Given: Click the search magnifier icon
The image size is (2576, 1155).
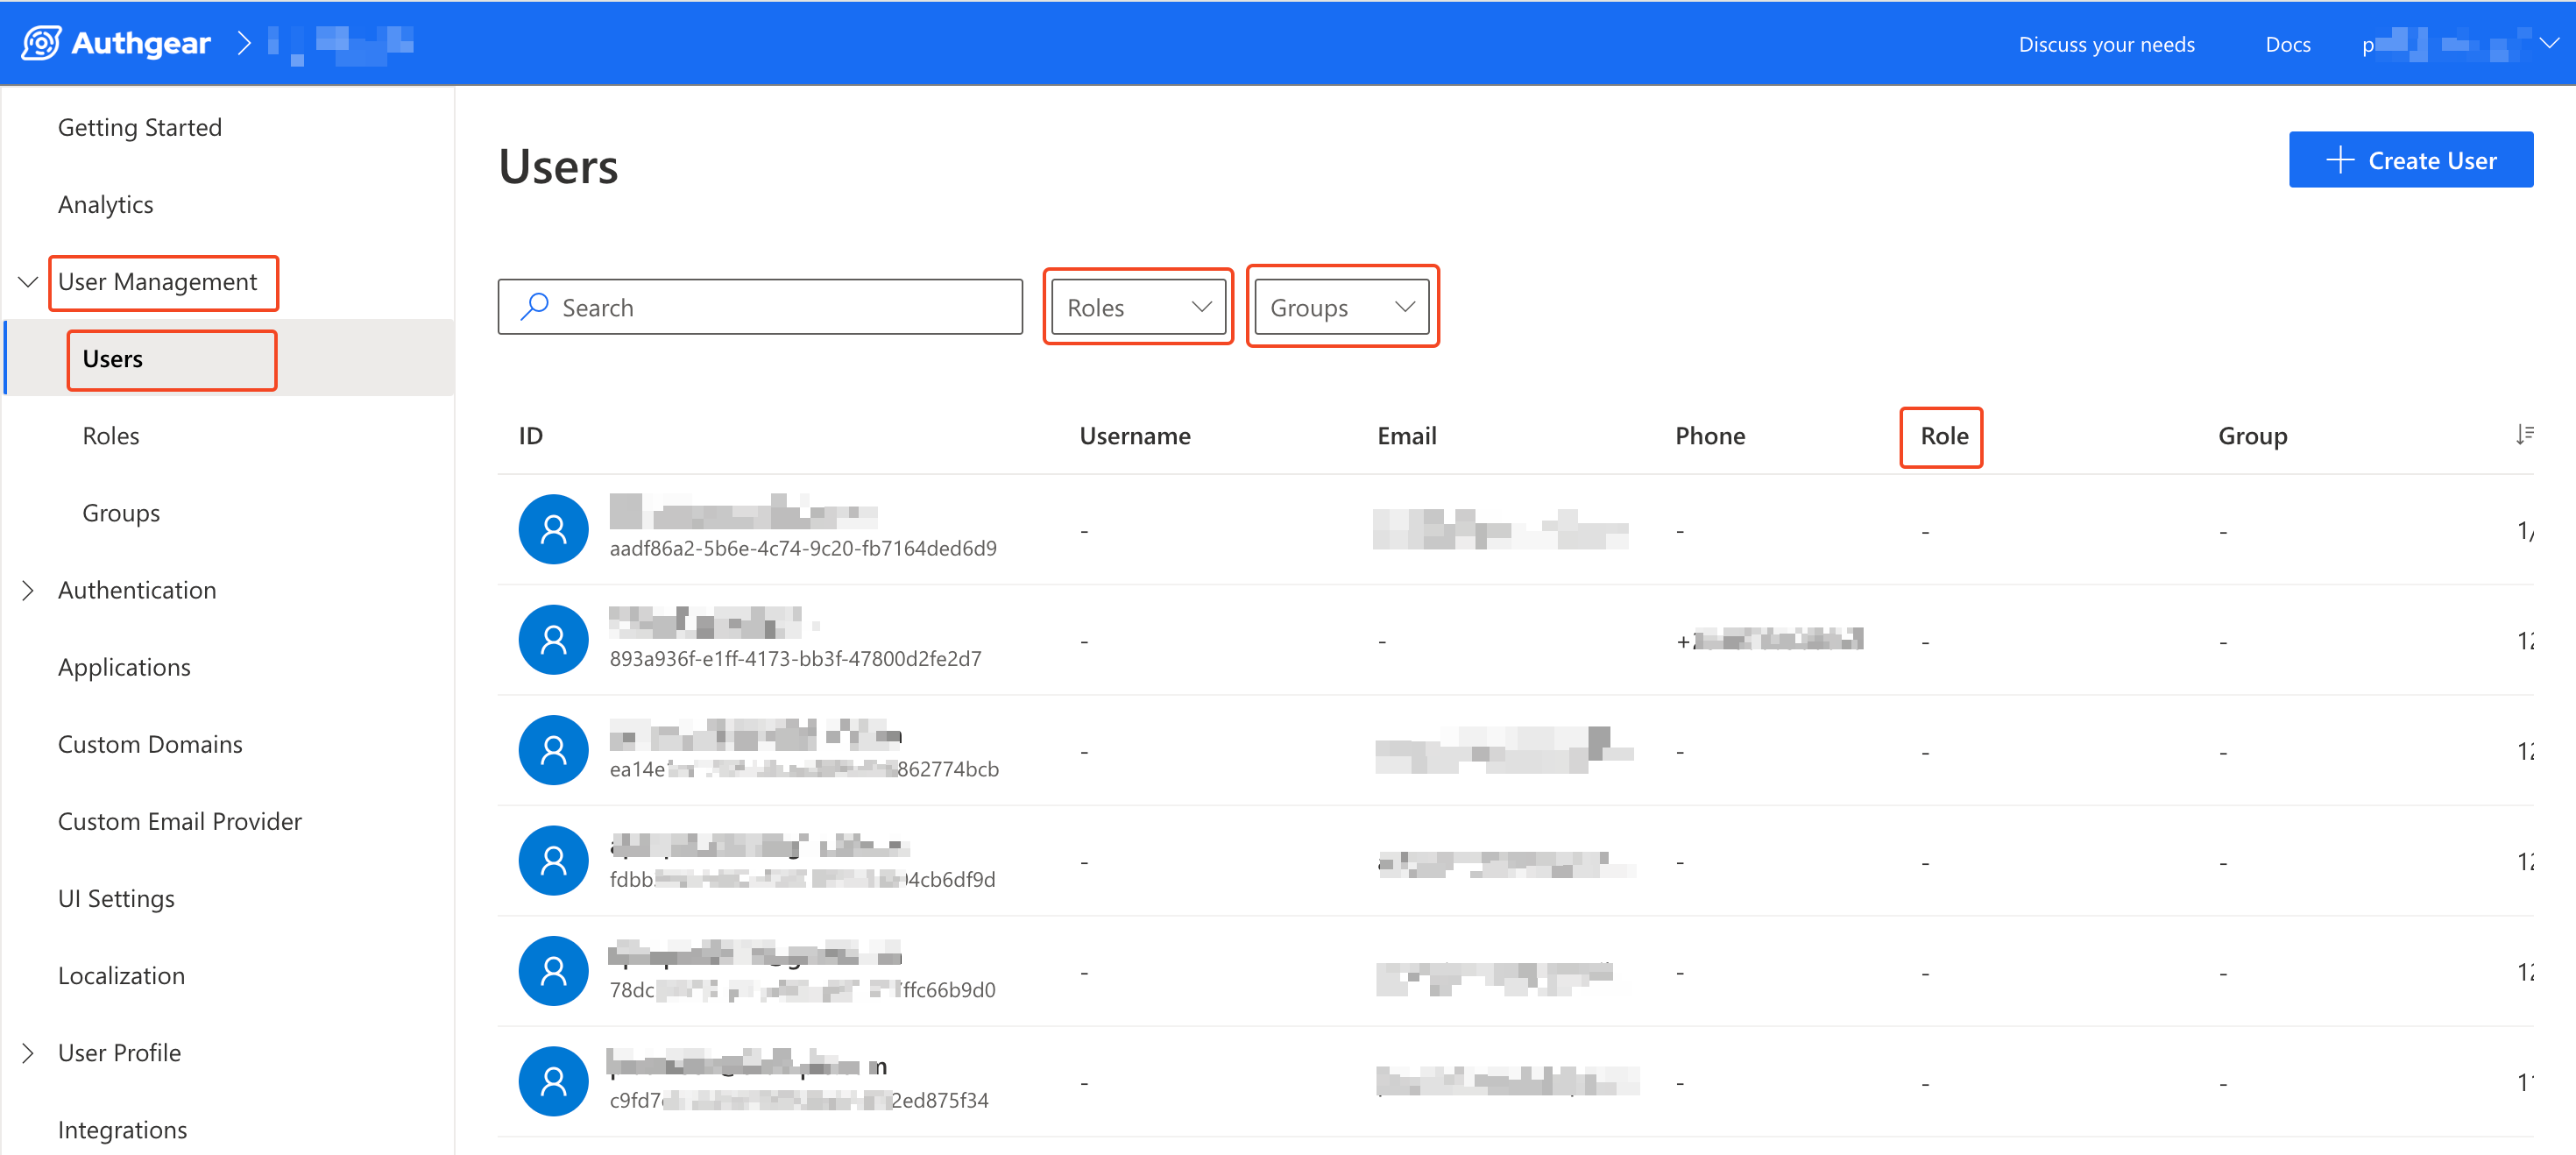Looking at the screenshot, I should tap(535, 306).
